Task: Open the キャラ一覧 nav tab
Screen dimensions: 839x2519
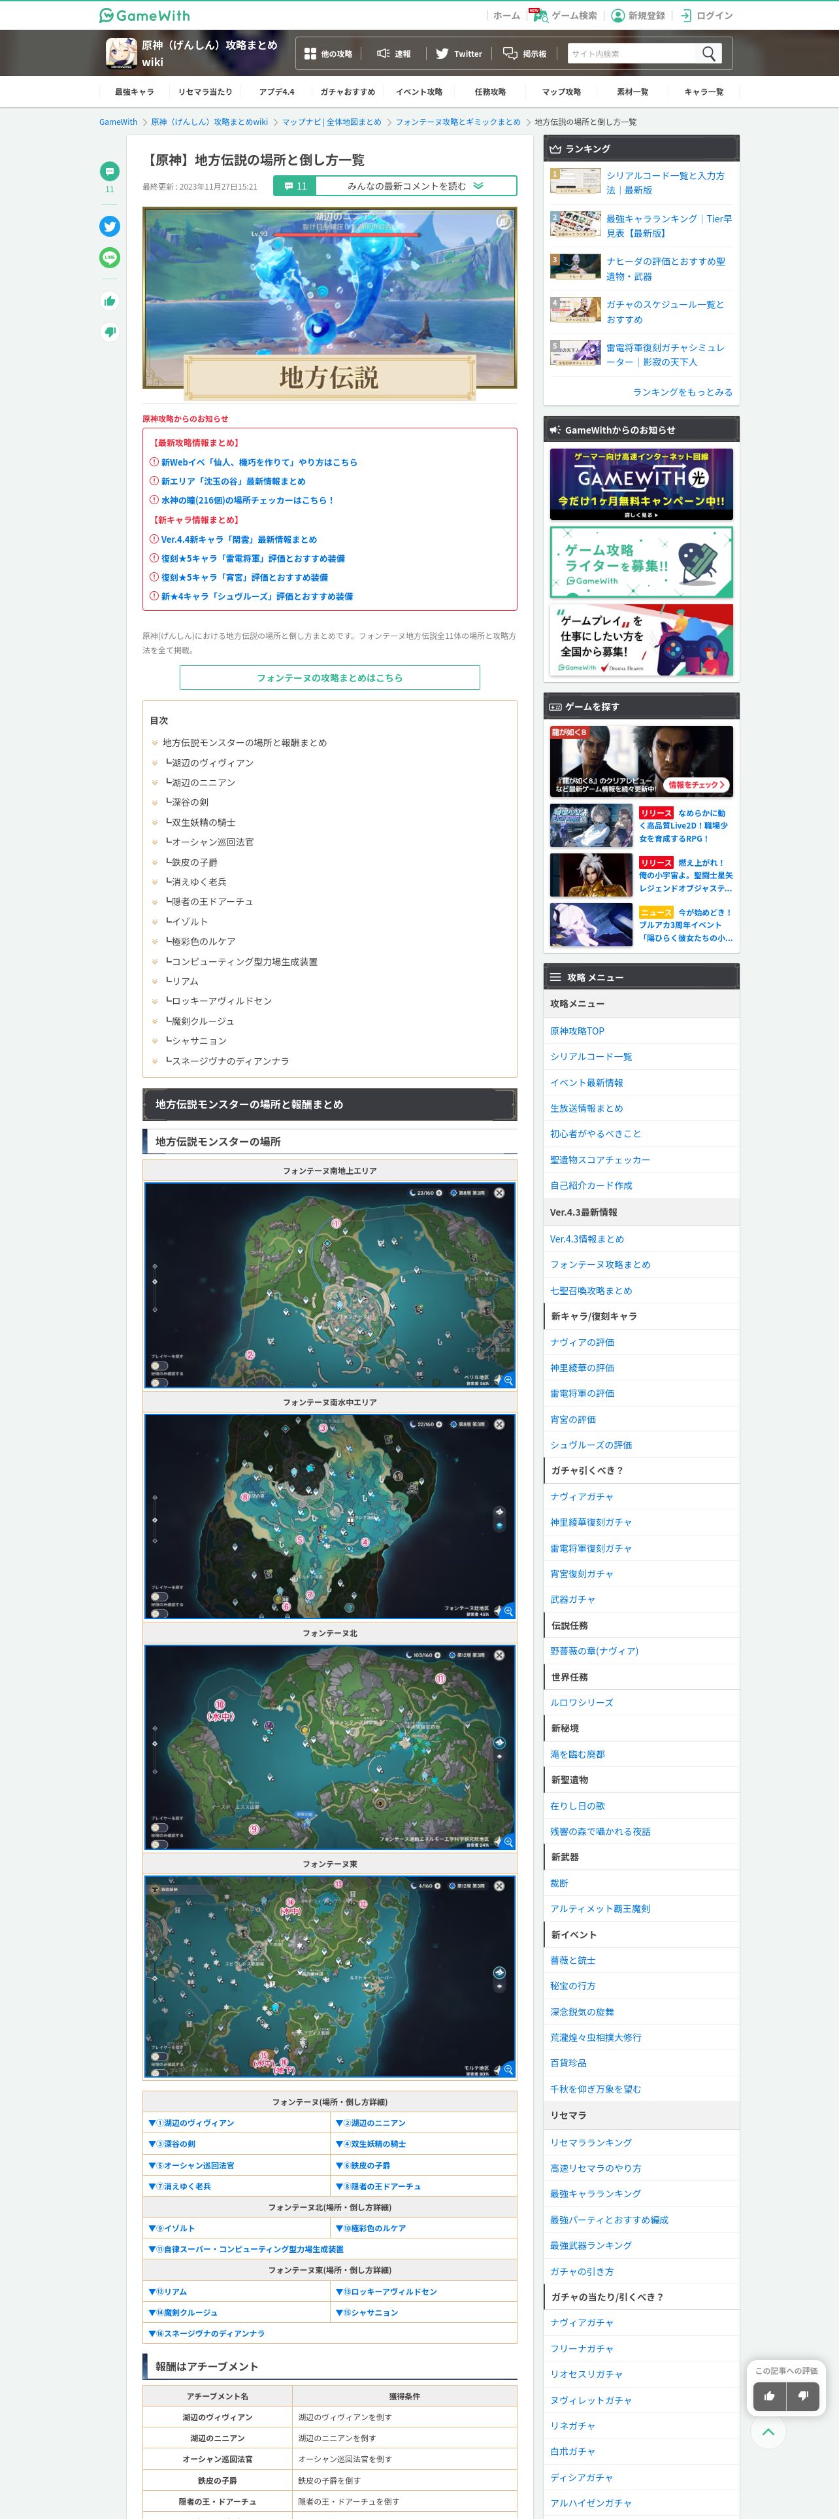Action: point(703,92)
